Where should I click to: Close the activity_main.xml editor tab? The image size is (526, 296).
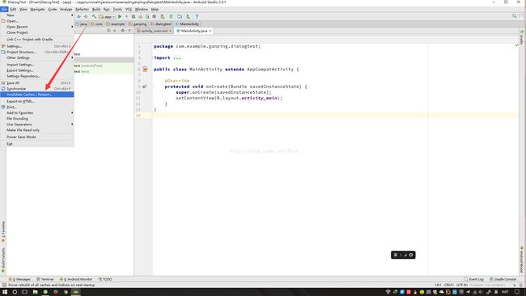point(171,31)
